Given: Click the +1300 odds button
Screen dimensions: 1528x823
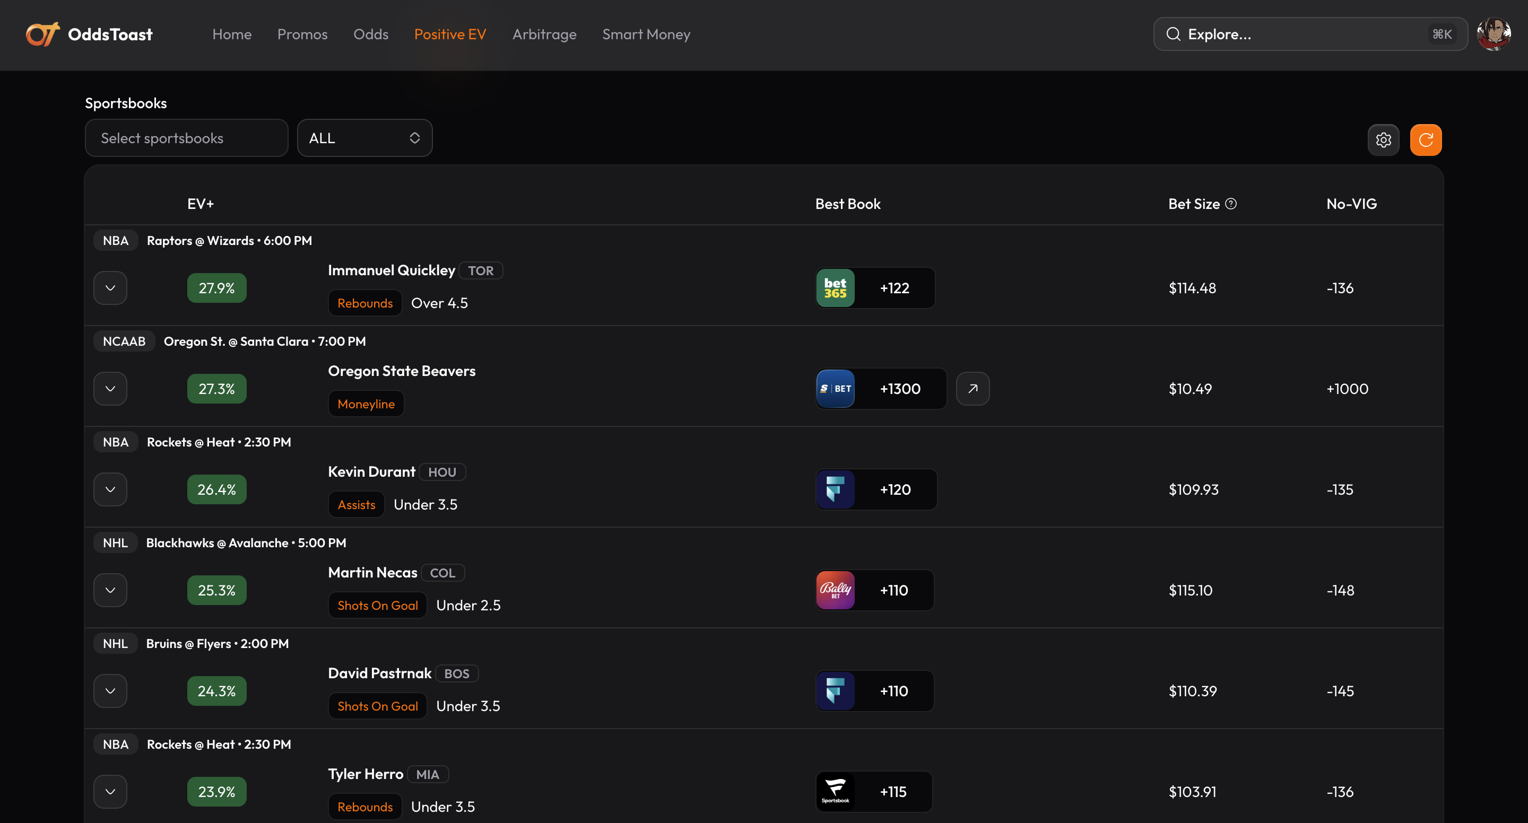Looking at the screenshot, I should [x=900, y=389].
